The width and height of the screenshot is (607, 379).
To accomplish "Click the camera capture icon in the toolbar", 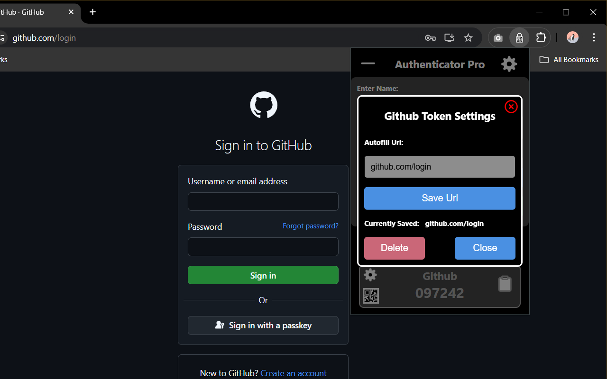I will (x=498, y=37).
